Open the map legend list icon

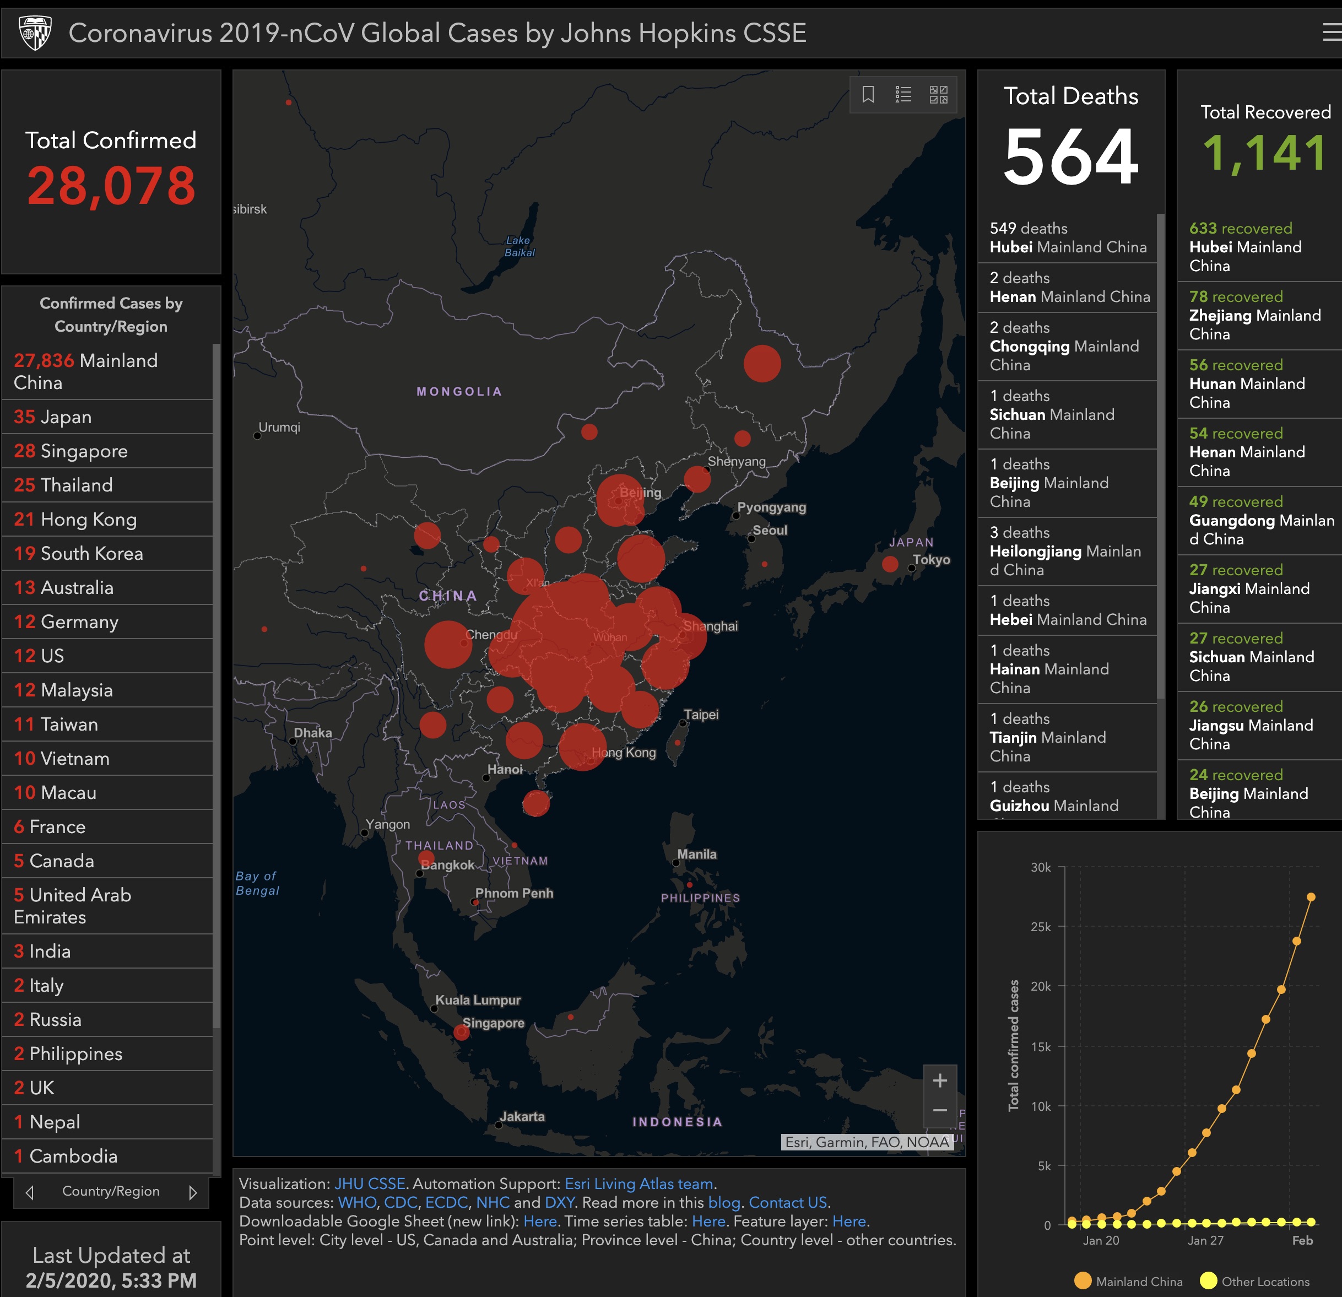(x=903, y=94)
